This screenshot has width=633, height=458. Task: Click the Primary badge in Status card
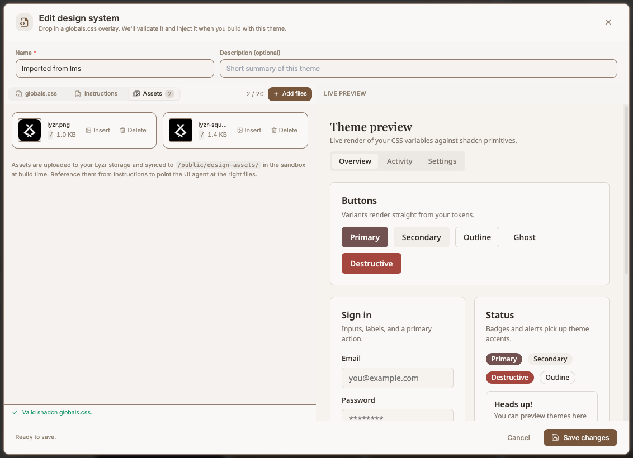[504, 359]
